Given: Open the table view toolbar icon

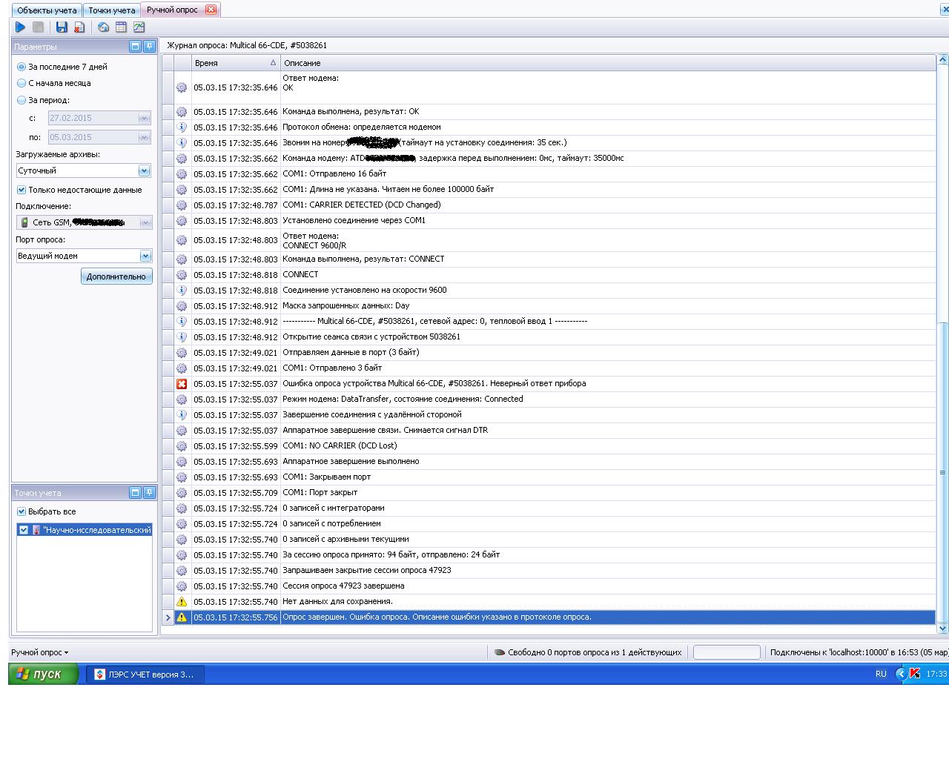Looking at the screenshot, I should pyautogui.click(x=121, y=27).
